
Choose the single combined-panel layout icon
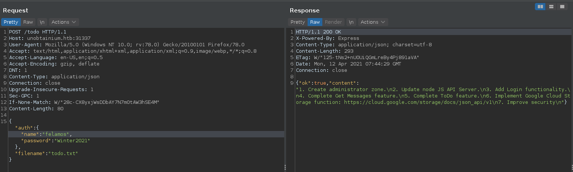[x=562, y=7]
